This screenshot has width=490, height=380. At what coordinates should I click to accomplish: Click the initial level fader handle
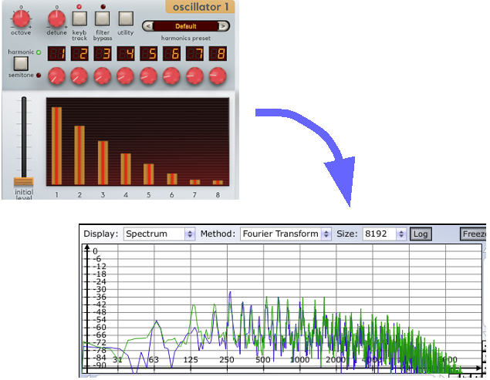click(23, 182)
